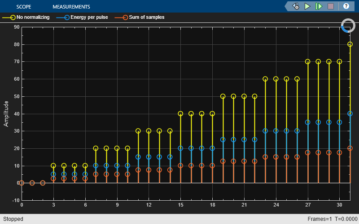
Task: Click the Stop square button
Action: (331, 6)
